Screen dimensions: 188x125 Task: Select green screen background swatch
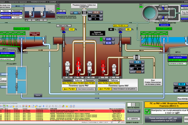point(138,104)
